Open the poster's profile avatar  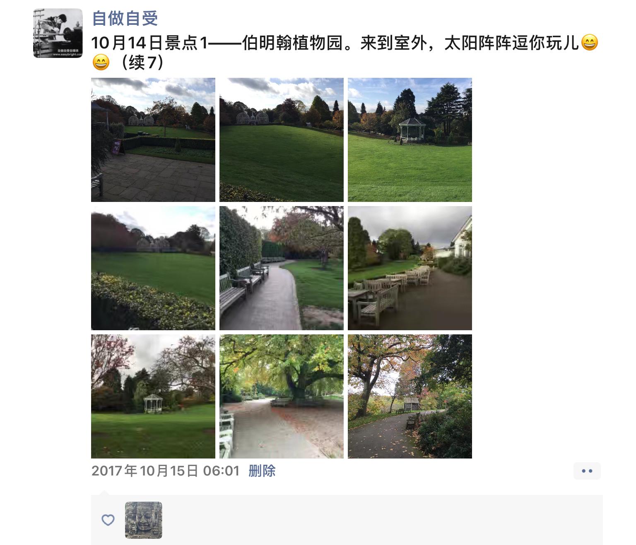[58, 33]
